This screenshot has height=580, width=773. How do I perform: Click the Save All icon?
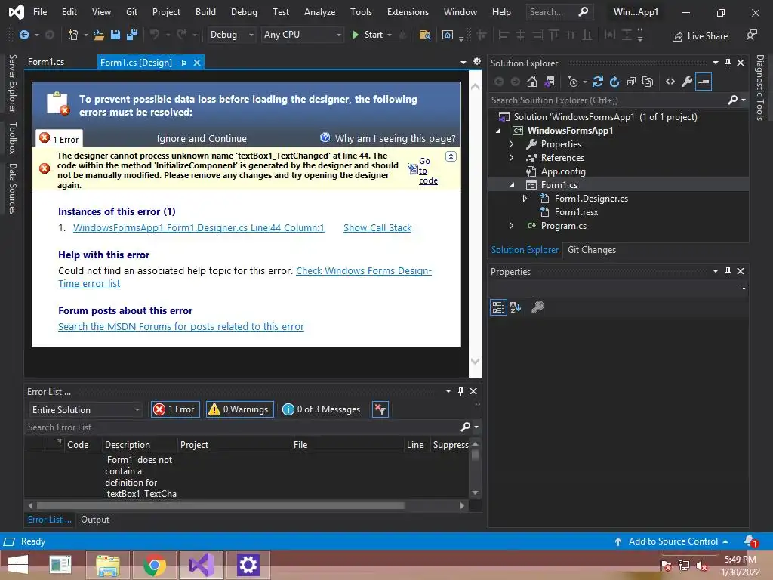[132, 35]
